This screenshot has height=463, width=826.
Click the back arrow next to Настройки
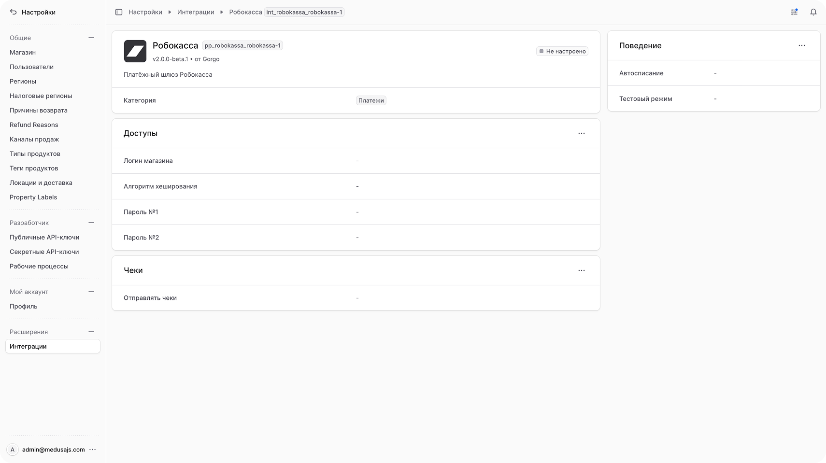(14, 12)
